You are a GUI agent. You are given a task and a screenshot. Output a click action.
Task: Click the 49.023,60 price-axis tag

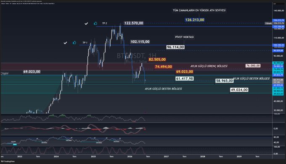[x=278, y=94]
